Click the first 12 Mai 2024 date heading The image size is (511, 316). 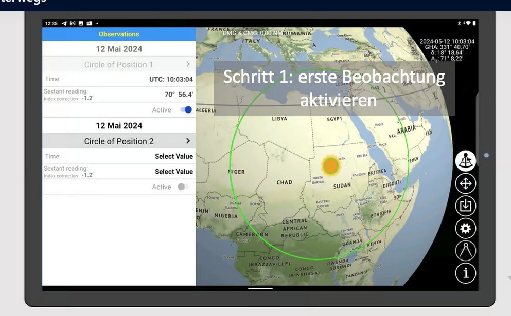pyautogui.click(x=119, y=49)
